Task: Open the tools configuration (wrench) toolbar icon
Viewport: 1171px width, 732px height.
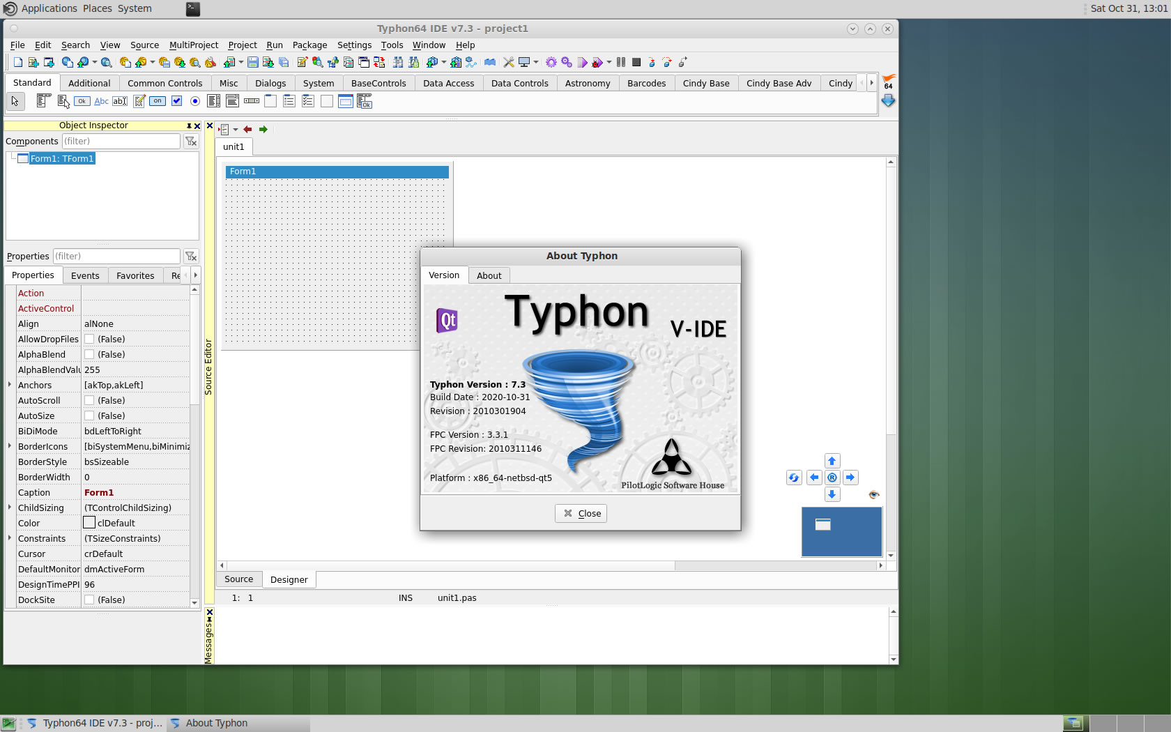Action: [x=509, y=62]
